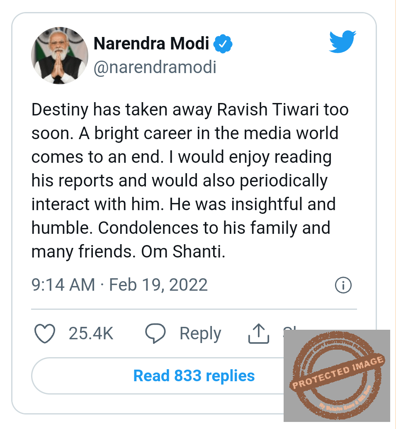Open the circled info icon
Screen dimensions: 396x429
click(x=343, y=285)
